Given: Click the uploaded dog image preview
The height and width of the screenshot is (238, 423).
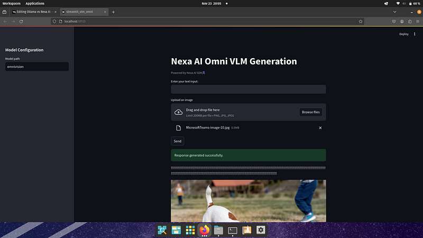Looking at the screenshot, I should pyautogui.click(x=248, y=201).
